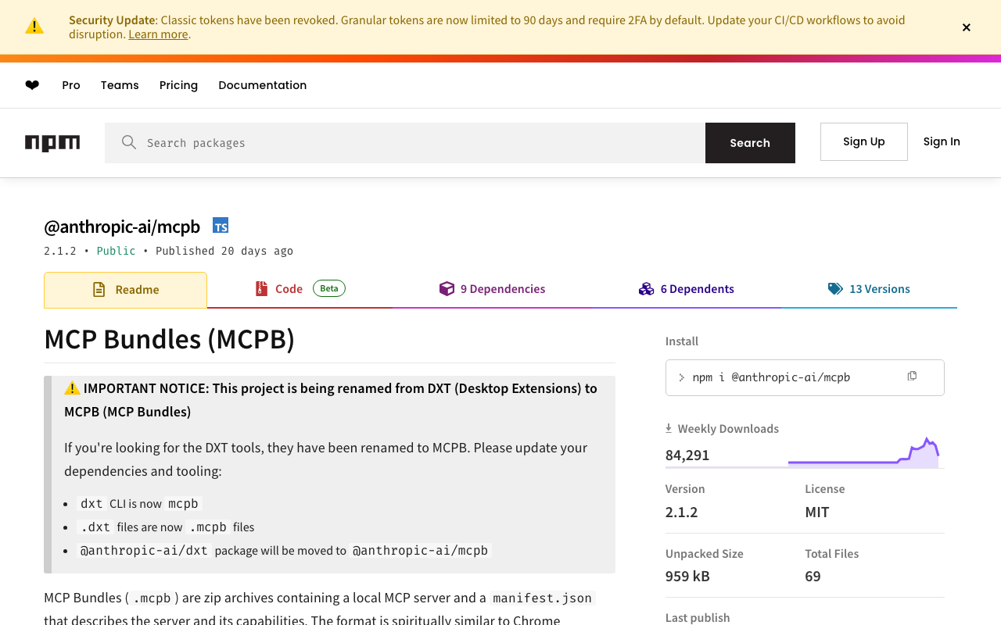Click the Dependencies cube icon
The image size is (1001, 625).
(x=447, y=289)
